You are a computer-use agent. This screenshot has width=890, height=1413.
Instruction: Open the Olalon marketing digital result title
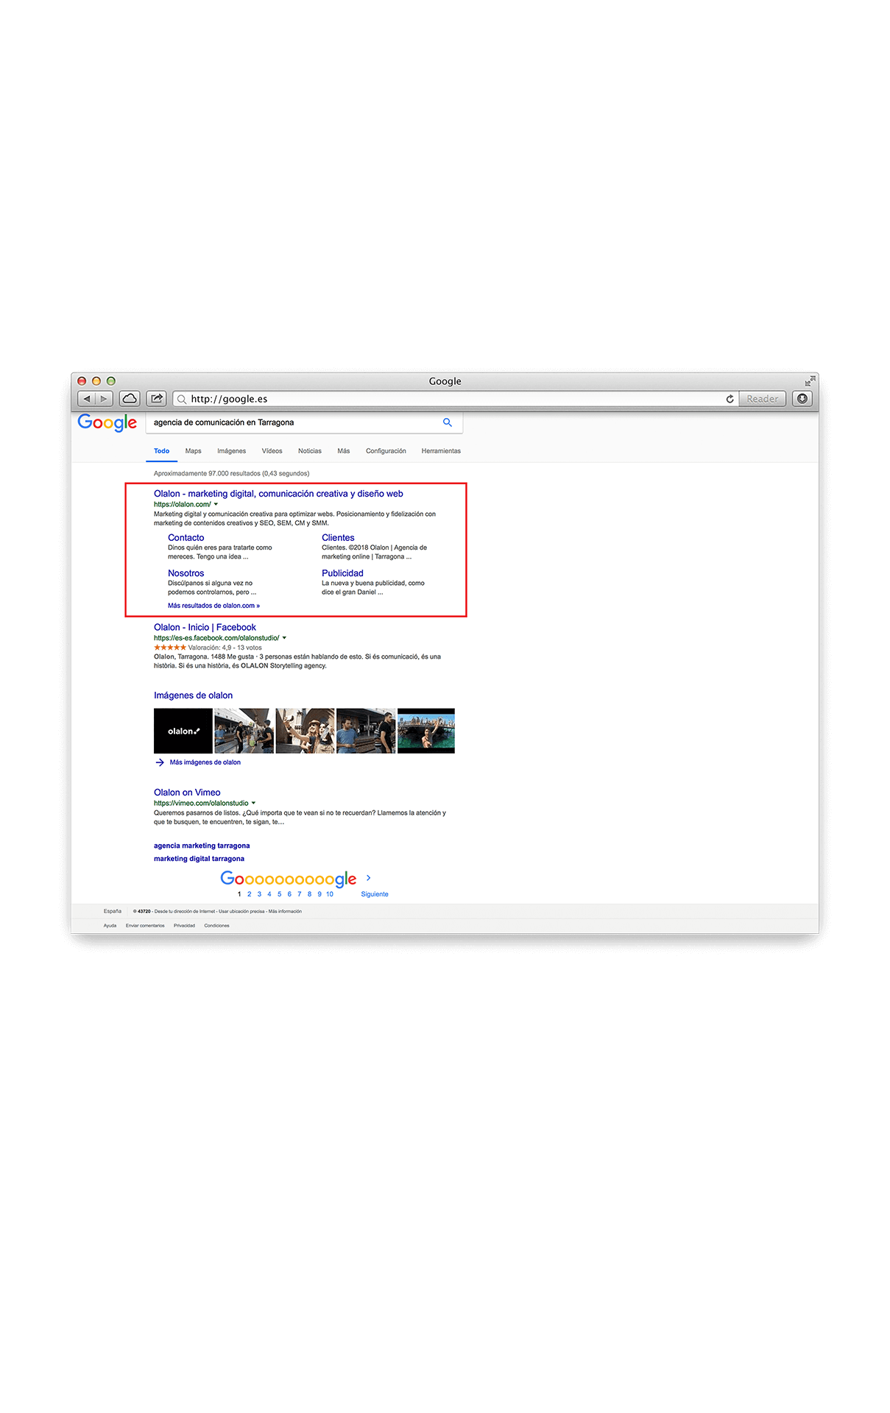click(x=278, y=494)
